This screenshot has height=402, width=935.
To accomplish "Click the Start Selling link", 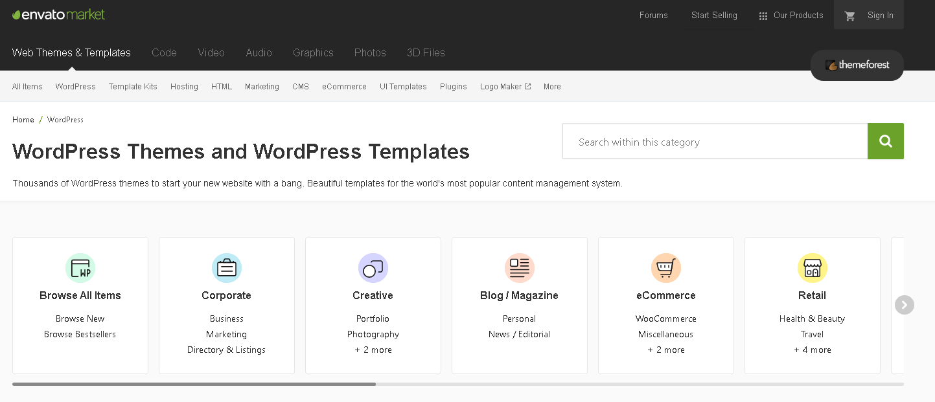I will [x=714, y=16].
